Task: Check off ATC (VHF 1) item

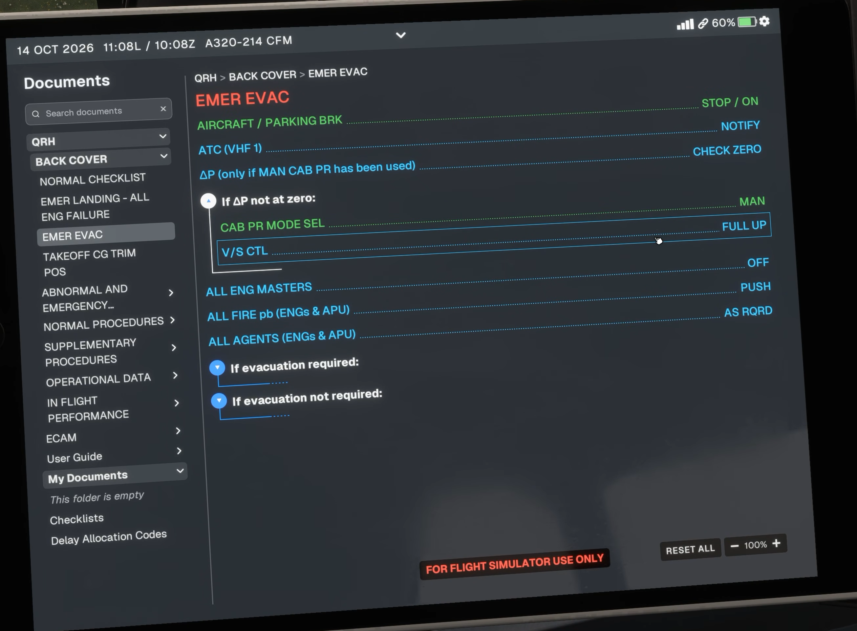Action: [479, 137]
